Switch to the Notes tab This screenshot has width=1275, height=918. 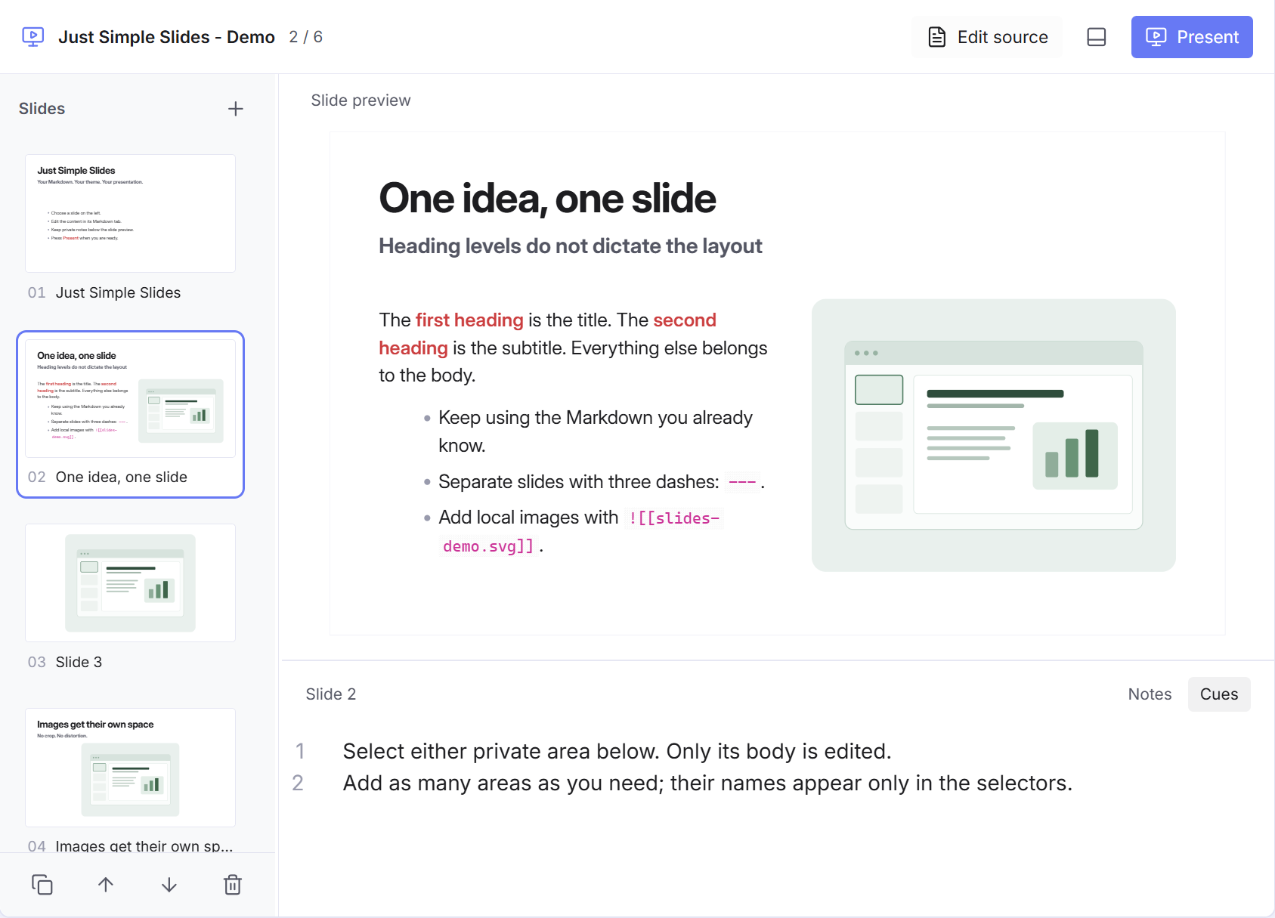(x=1150, y=694)
